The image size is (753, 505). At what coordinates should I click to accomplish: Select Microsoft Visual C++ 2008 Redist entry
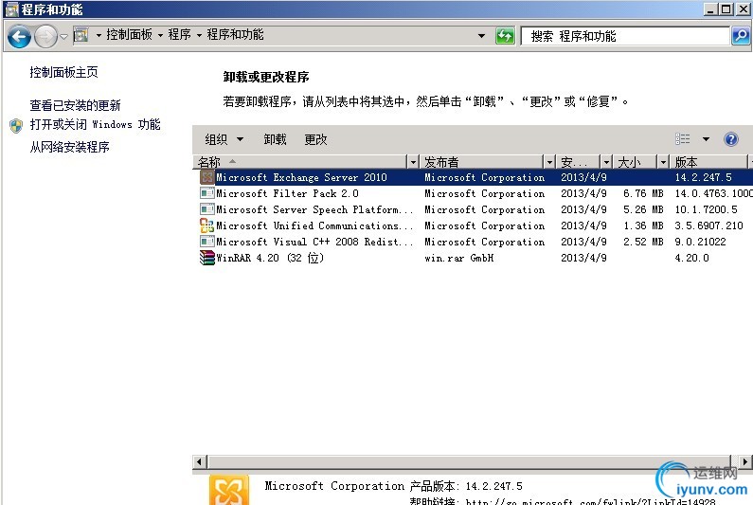click(314, 242)
